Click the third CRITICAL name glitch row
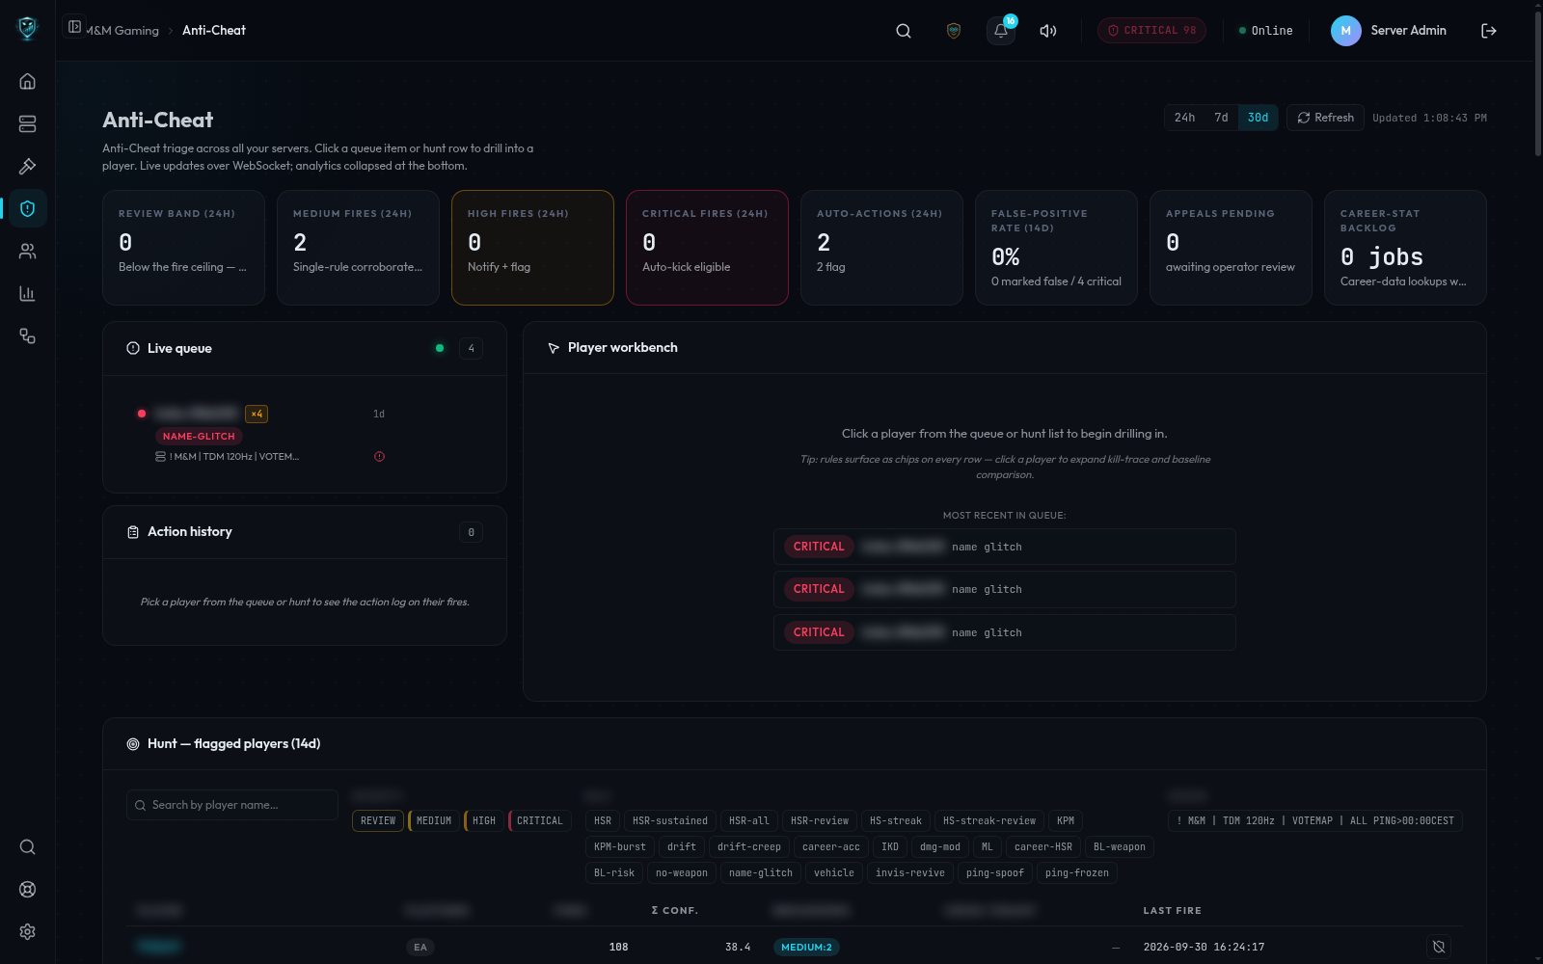The height and width of the screenshot is (964, 1543). [1004, 632]
